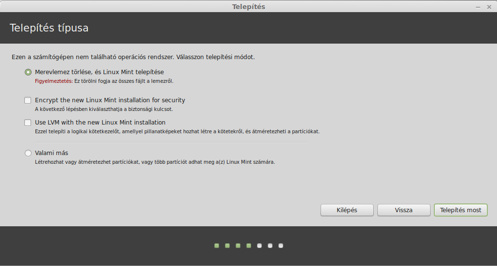
Task: Close the Telepítés installer window
Action: click(x=489, y=7)
